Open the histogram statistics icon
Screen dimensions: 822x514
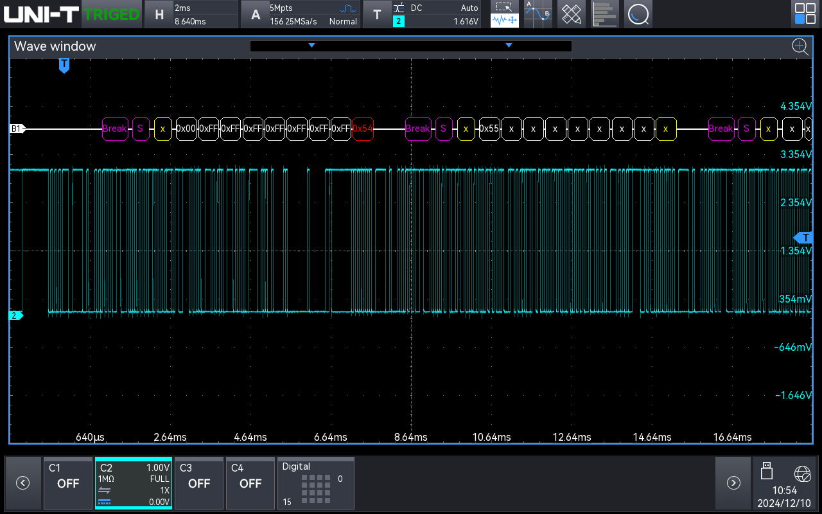coord(604,14)
